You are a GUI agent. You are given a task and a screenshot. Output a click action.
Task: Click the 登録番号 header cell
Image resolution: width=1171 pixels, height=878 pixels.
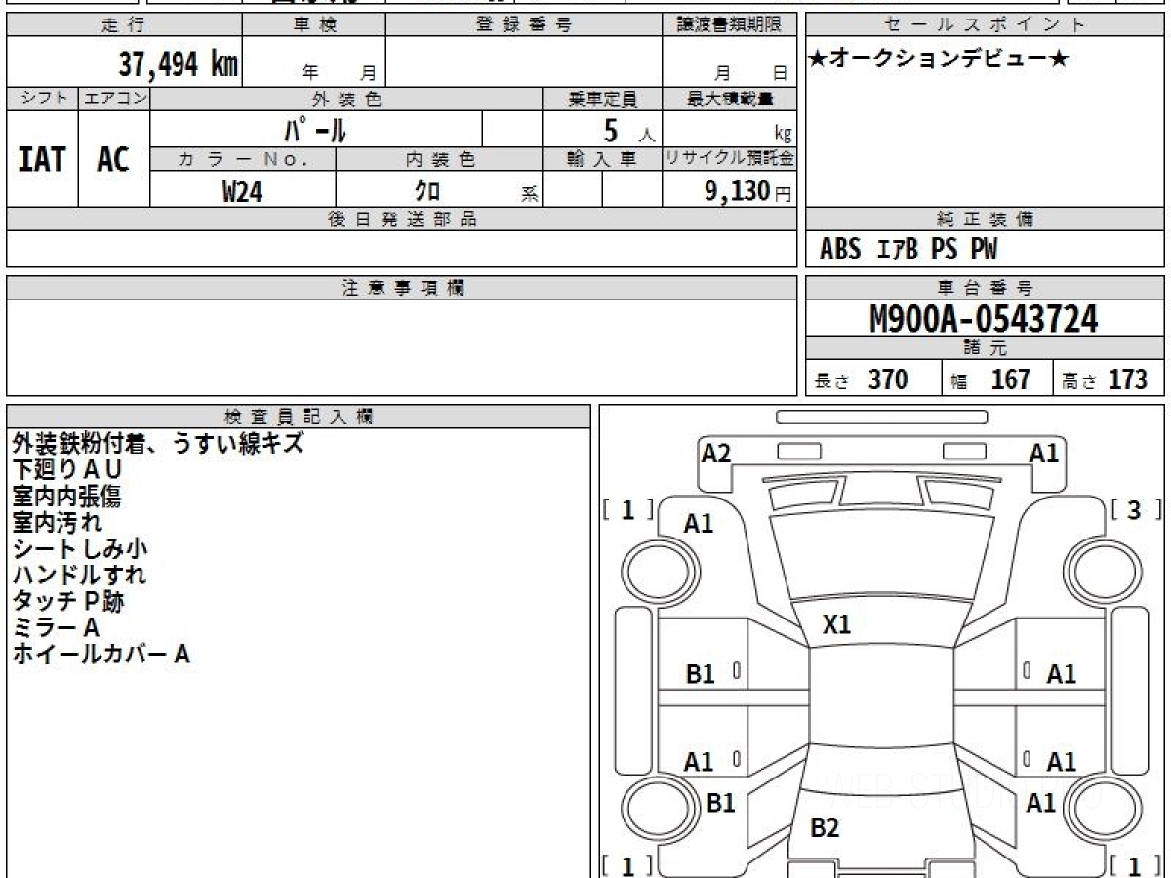coord(524,25)
